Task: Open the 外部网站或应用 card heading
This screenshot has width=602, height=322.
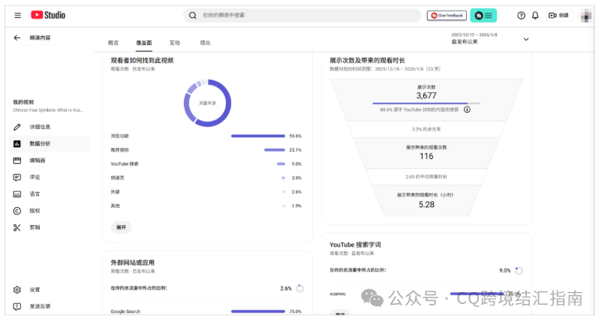Action: point(132,263)
